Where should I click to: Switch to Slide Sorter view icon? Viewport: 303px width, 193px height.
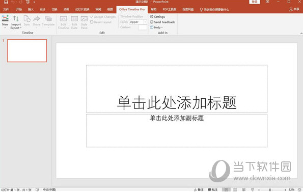[235, 190]
